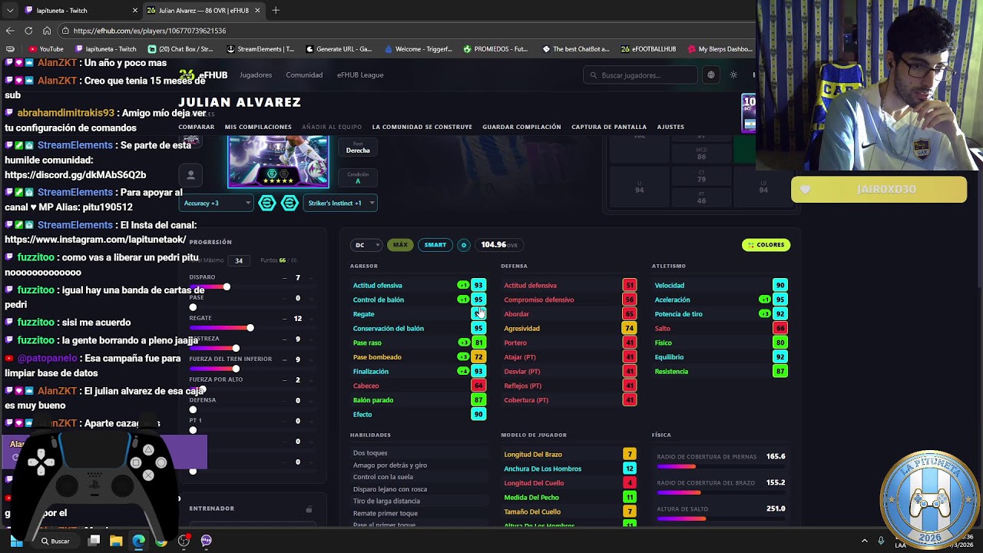Click the Disparo lejano con rosca skill
The height and width of the screenshot is (553, 983).
point(390,489)
